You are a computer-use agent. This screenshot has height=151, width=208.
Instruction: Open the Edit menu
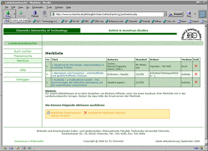pos(13,7)
